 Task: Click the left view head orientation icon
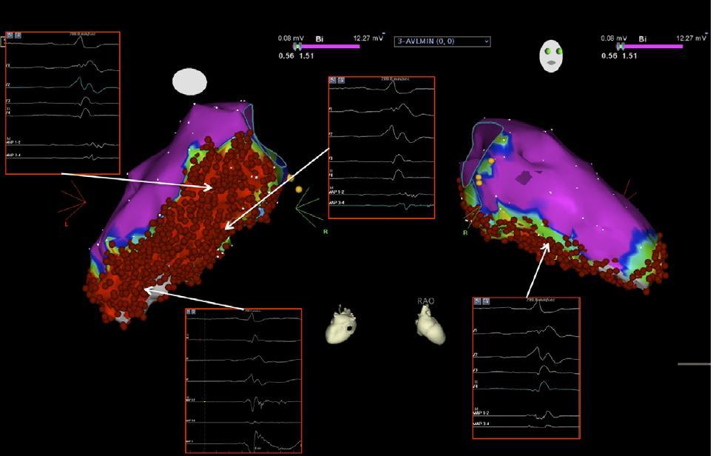pyautogui.click(x=189, y=82)
